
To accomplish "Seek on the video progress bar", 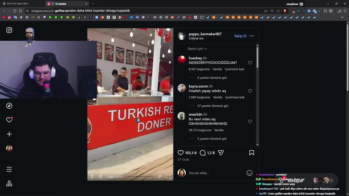I will point(140,177).
